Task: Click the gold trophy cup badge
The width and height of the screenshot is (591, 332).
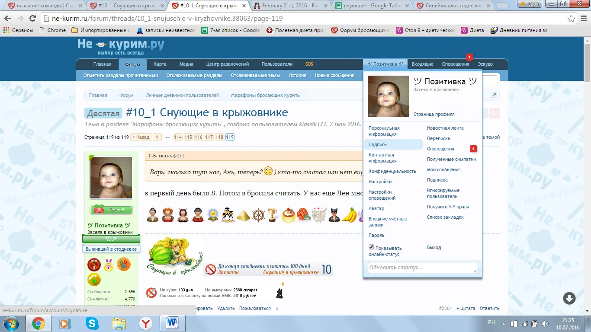Action: click(273, 215)
